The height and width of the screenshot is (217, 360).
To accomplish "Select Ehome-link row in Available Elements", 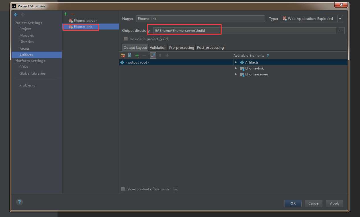I will (x=291, y=68).
